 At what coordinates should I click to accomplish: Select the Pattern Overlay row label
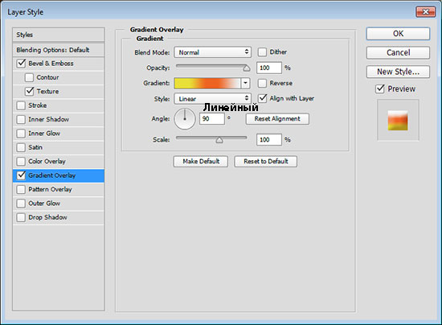point(50,189)
